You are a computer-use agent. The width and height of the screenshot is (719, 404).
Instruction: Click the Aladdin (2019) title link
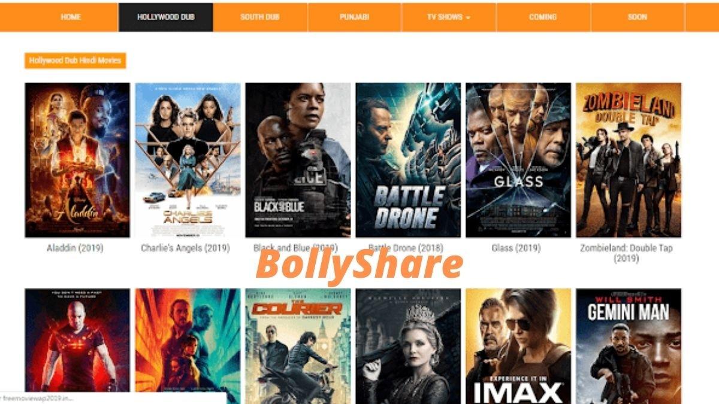tap(75, 248)
